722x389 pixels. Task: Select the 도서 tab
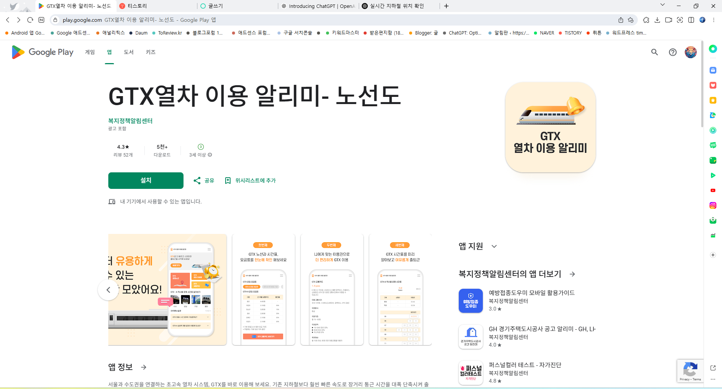pyautogui.click(x=129, y=52)
